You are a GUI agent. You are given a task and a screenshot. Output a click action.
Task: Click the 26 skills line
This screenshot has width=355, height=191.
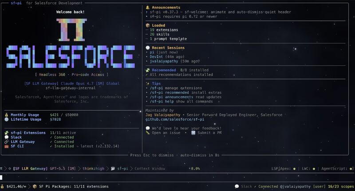click(159, 34)
